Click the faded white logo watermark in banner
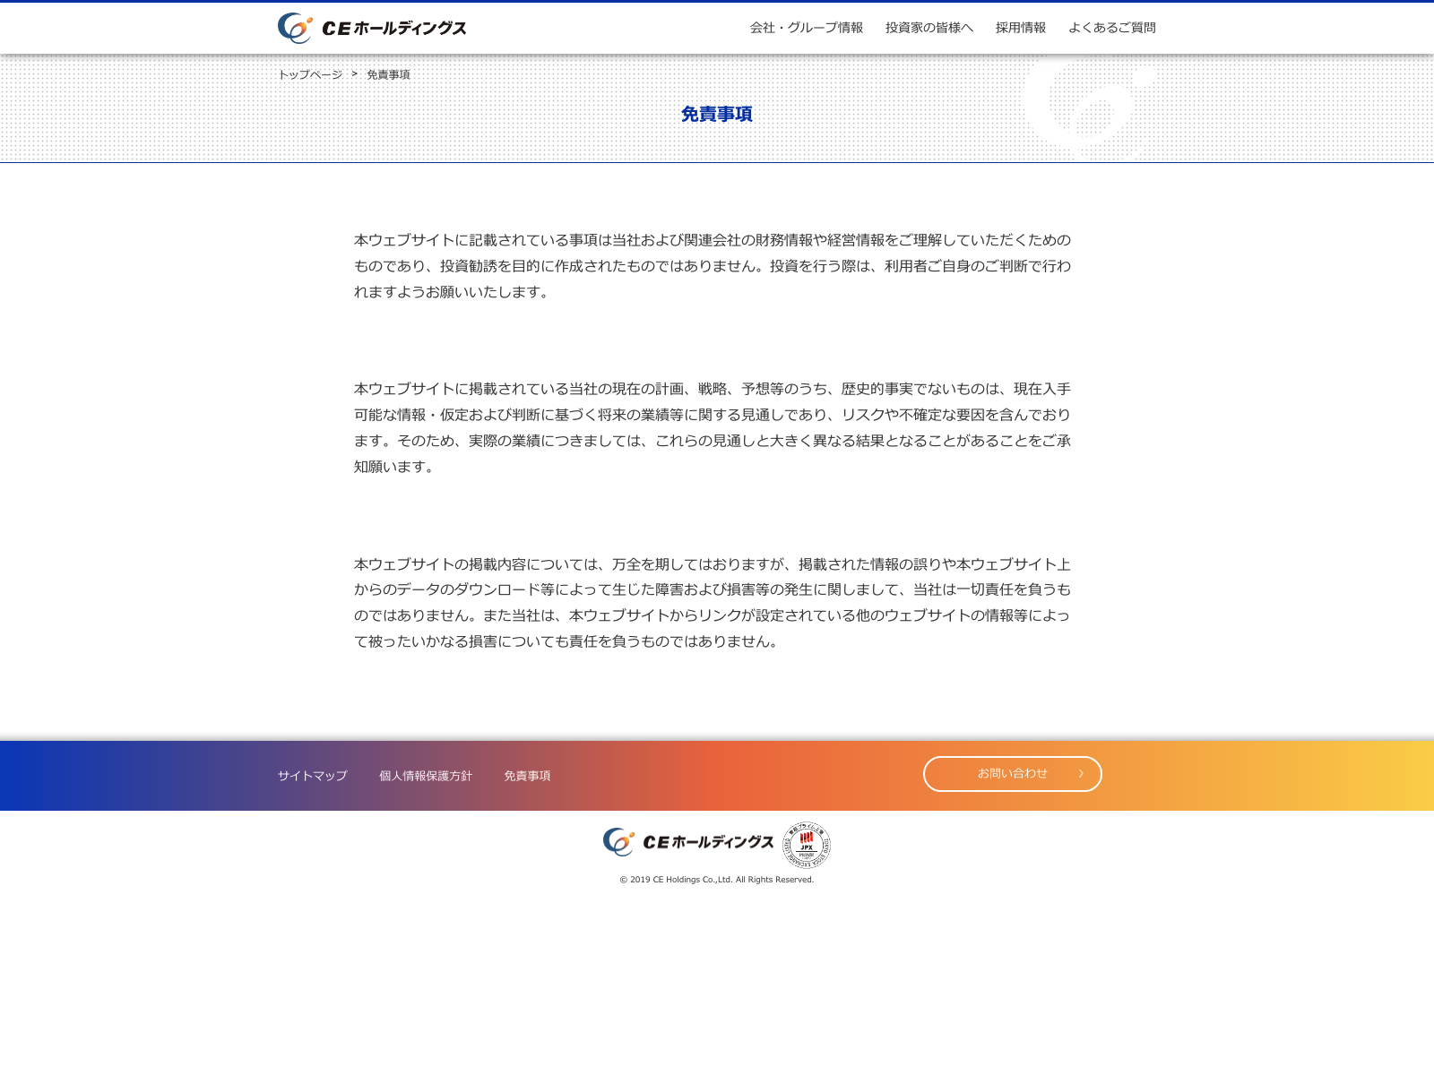The image size is (1434, 1075). pos(1084,103)
